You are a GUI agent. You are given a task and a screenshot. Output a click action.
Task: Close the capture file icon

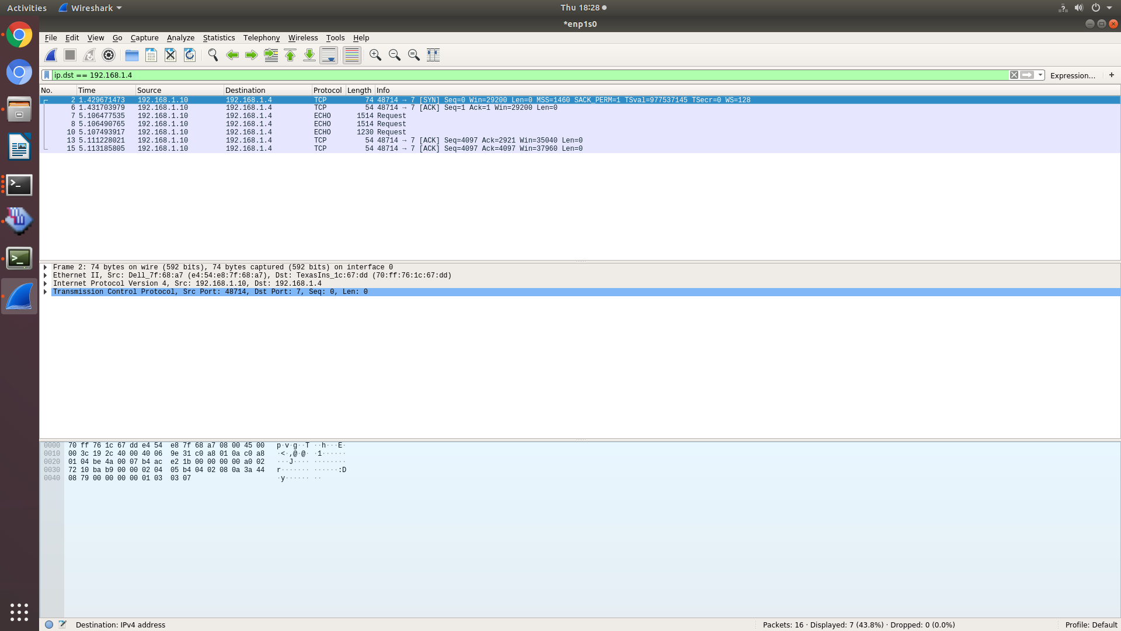[170, 55]
